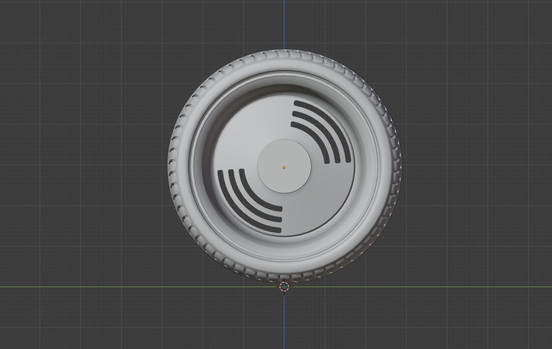The height and width of the screenshot is (349, 552).
Task: Click the orange origin point at wheel center
Action: pyautogui.click(x=284, y=168)
